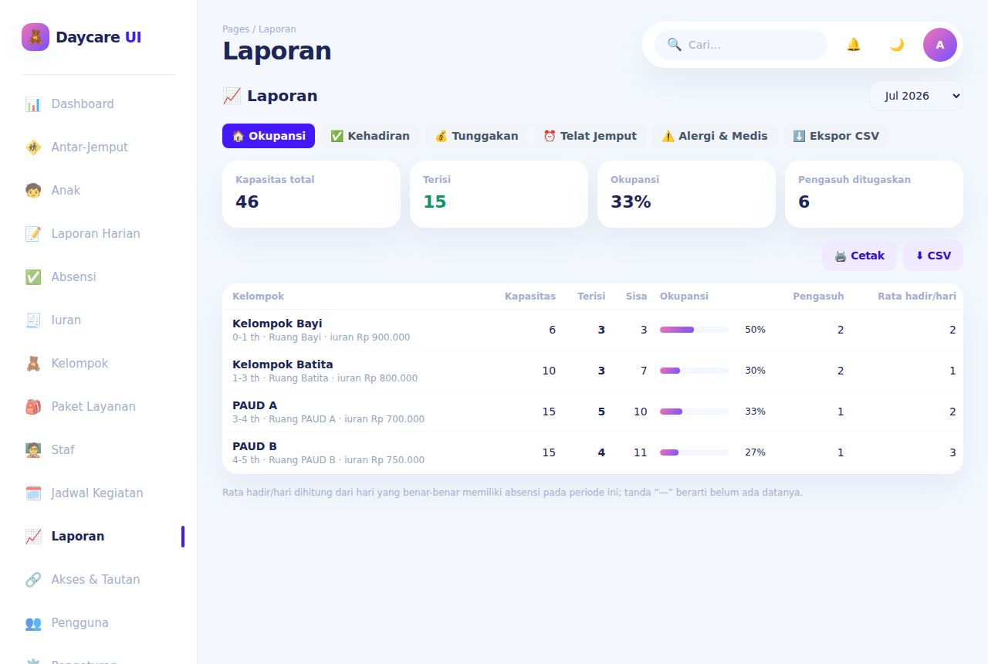Click the Paket Layanan backpack icon
The image size is (988, 664).
tap(33, 407)
